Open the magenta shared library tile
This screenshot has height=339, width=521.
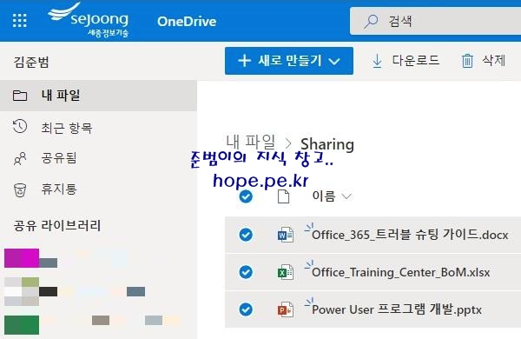[22, 258]
